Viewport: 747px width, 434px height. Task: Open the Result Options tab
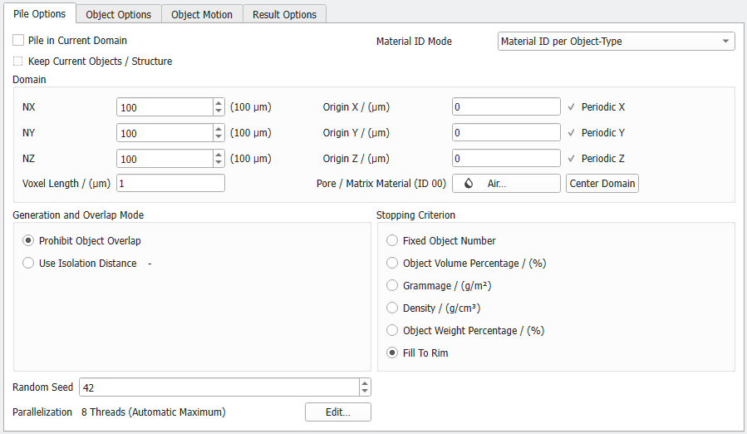pos(284,14)
